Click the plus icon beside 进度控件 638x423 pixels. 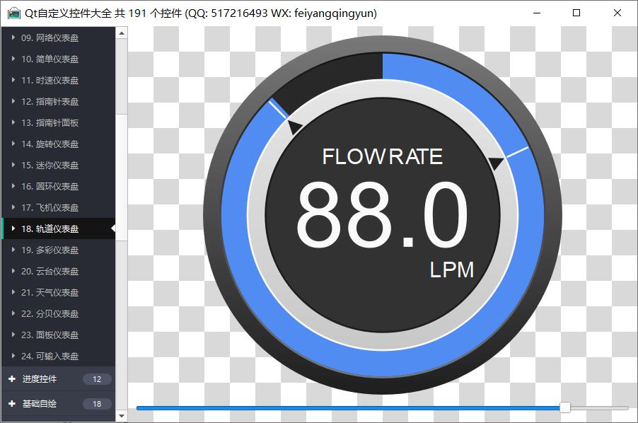(x=12, y=379)
